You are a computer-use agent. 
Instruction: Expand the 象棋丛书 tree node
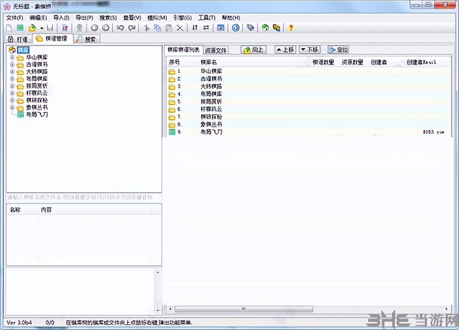tap(12, 107)
